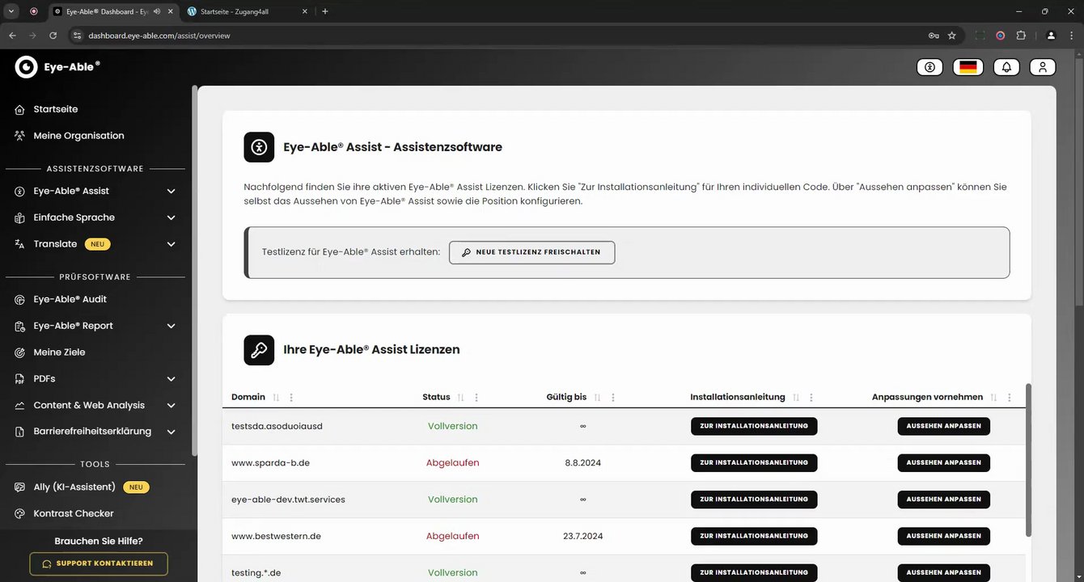The width and height of the screenshot is (1084, 582).
Task: Open Domain column options menu
Action: (x=291, y=398)
